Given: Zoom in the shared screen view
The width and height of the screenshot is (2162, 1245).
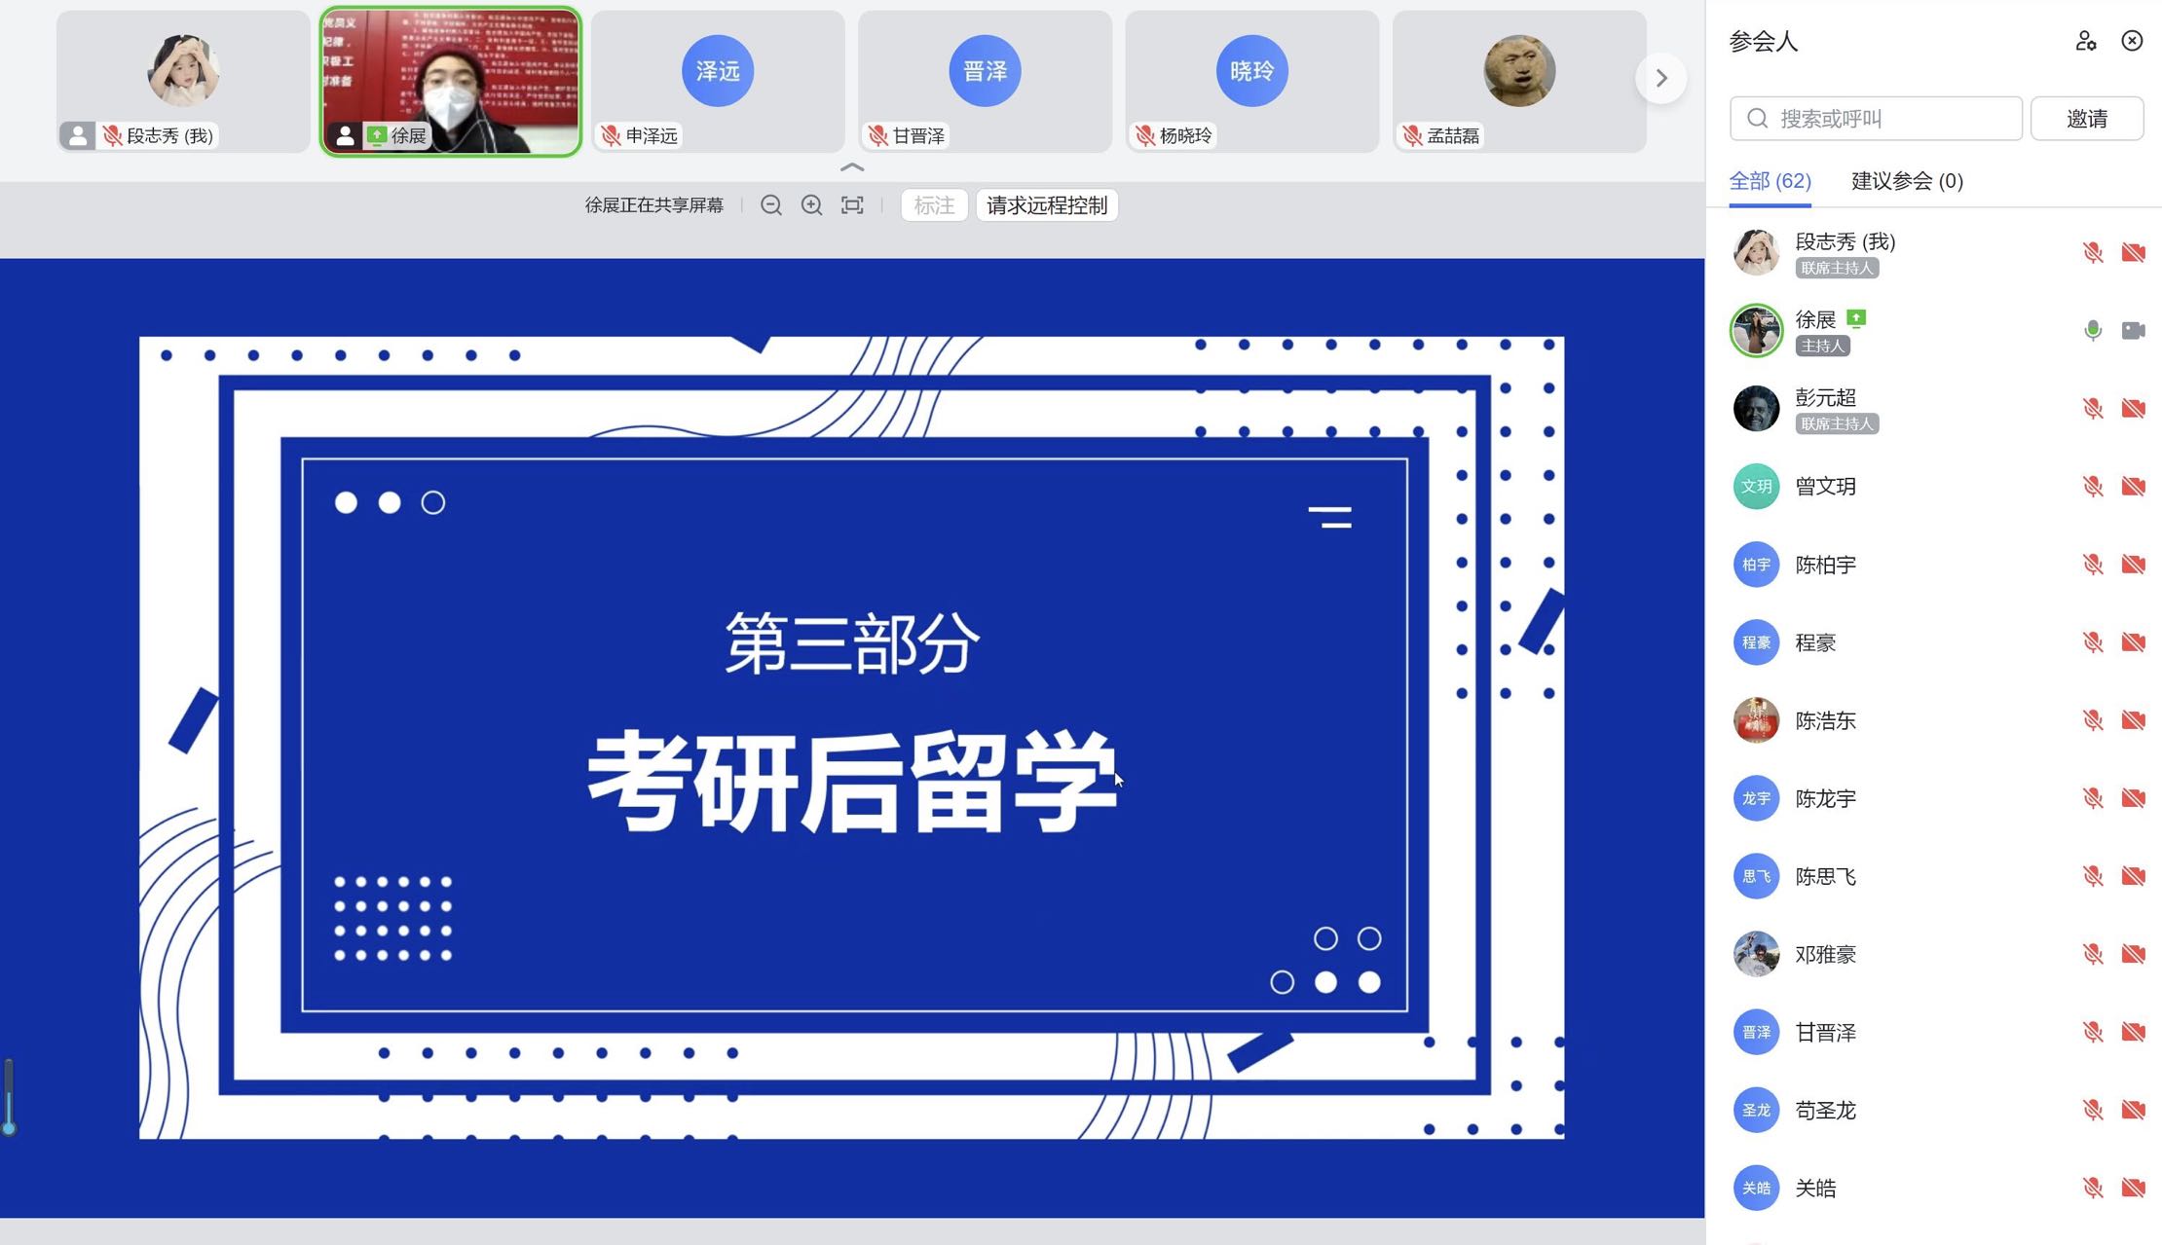Looking at the screenshot, I should tap(811, 205).
